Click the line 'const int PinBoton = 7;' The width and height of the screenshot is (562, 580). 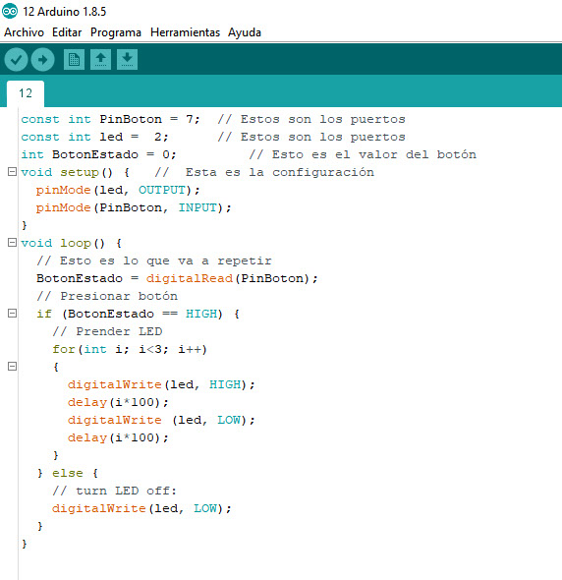tap(110, 119)
